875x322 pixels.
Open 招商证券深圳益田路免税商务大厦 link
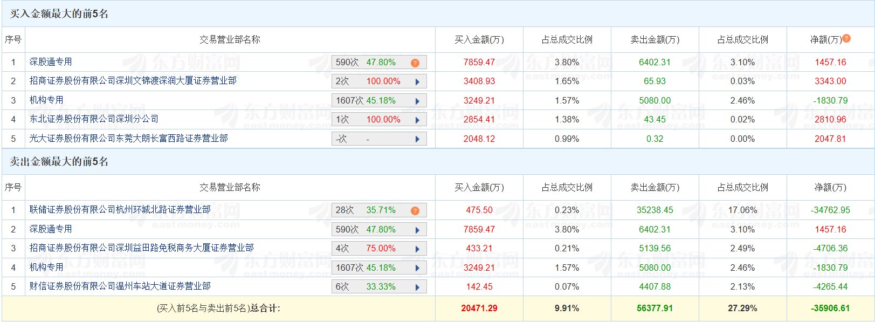coord(141,248)
